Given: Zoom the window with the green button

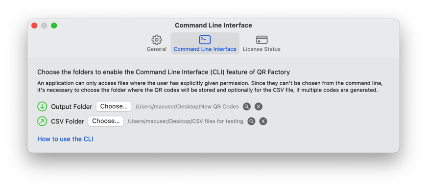Looking at the screenshot, I should point(54,25).
